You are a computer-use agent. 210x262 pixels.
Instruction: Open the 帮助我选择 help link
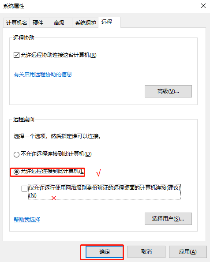pos(27,219)
